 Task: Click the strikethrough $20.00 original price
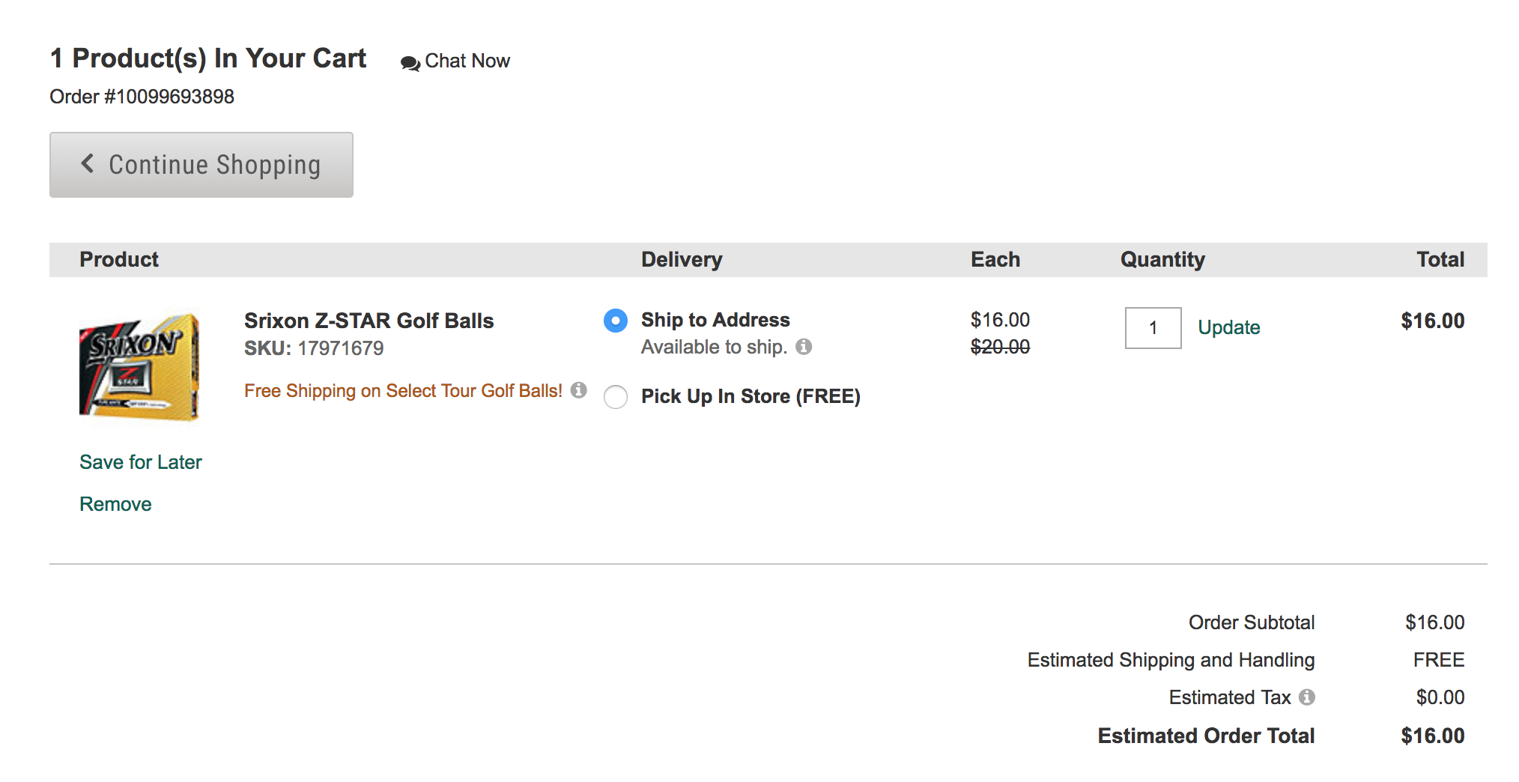click(1000, 347)
